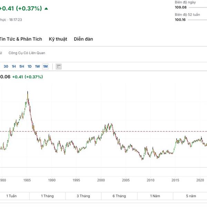Click the 1995 label on time axis

[76, 180]
